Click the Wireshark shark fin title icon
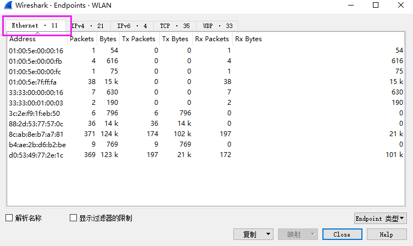This screenshot has height=246, width=413. tap(8, 5)
